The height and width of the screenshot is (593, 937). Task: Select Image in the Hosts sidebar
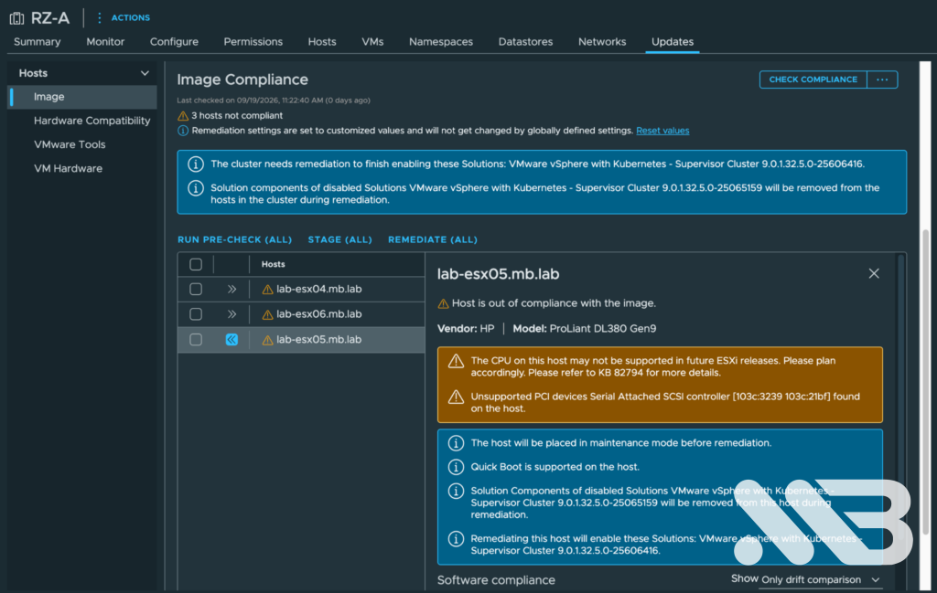(x=82, y=97)
